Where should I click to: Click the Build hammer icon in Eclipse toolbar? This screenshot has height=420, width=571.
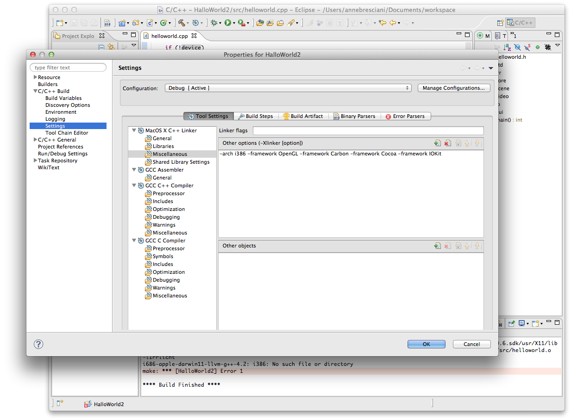tap(182, 22)
